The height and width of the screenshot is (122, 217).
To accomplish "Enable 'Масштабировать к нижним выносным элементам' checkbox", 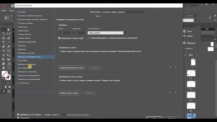I will (x=89, y=38).
